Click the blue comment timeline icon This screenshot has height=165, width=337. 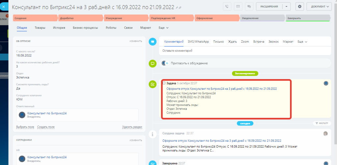[153, 41]
